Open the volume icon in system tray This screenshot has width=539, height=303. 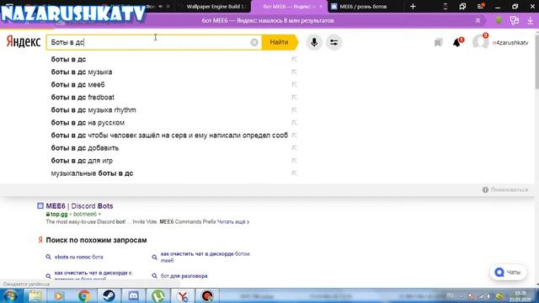click(488, 296)
